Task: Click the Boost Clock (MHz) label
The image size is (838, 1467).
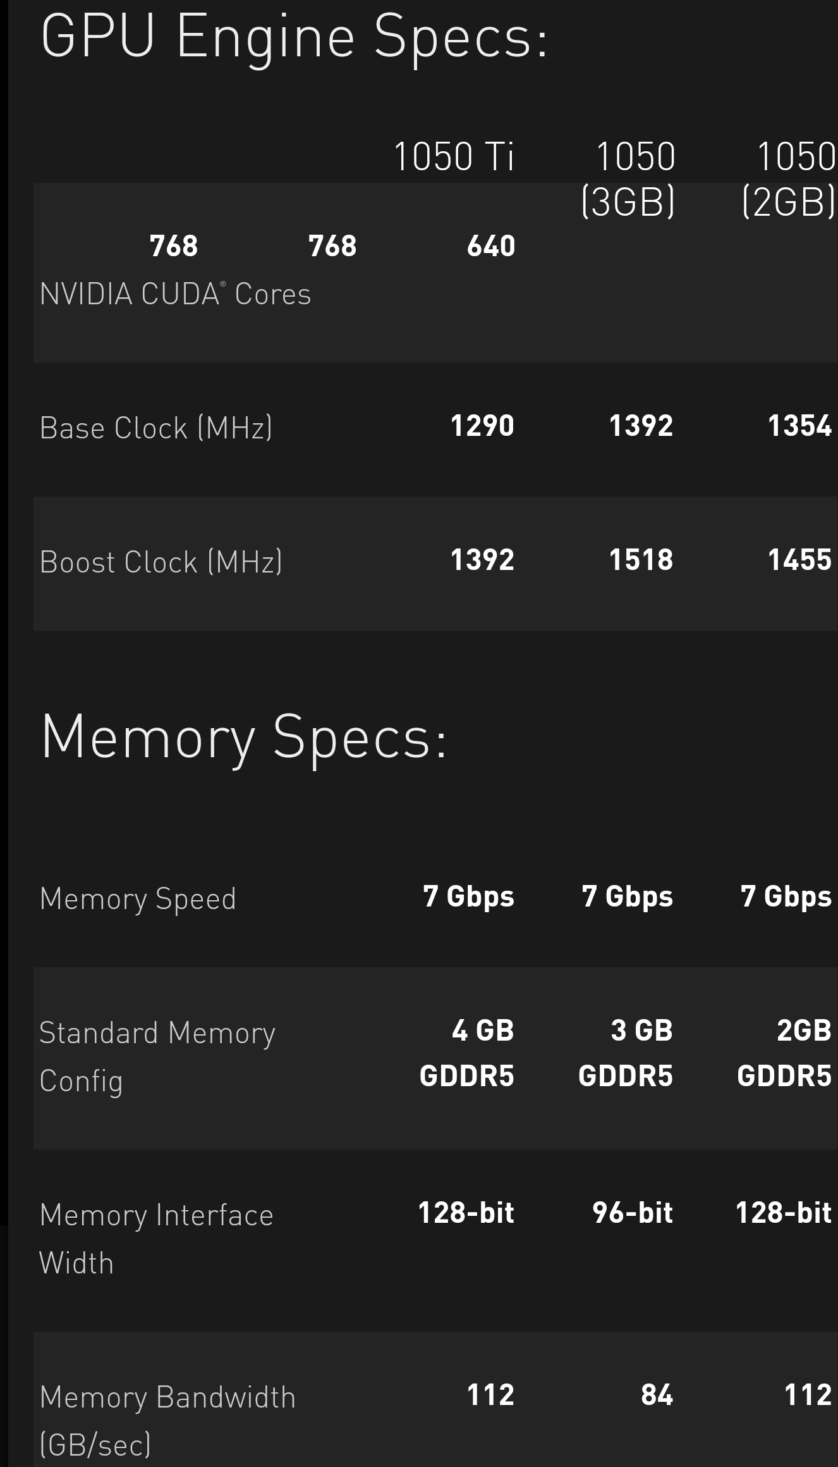Action: (161, 562)
